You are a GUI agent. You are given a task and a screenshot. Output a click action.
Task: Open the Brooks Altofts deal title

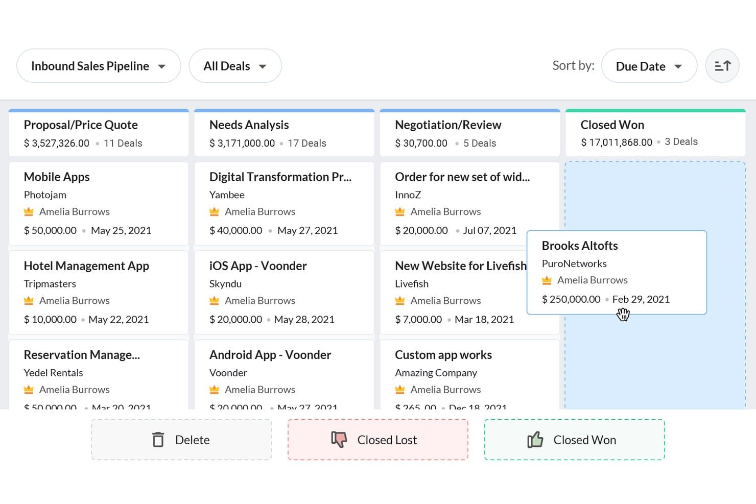[x=580, y=246]
